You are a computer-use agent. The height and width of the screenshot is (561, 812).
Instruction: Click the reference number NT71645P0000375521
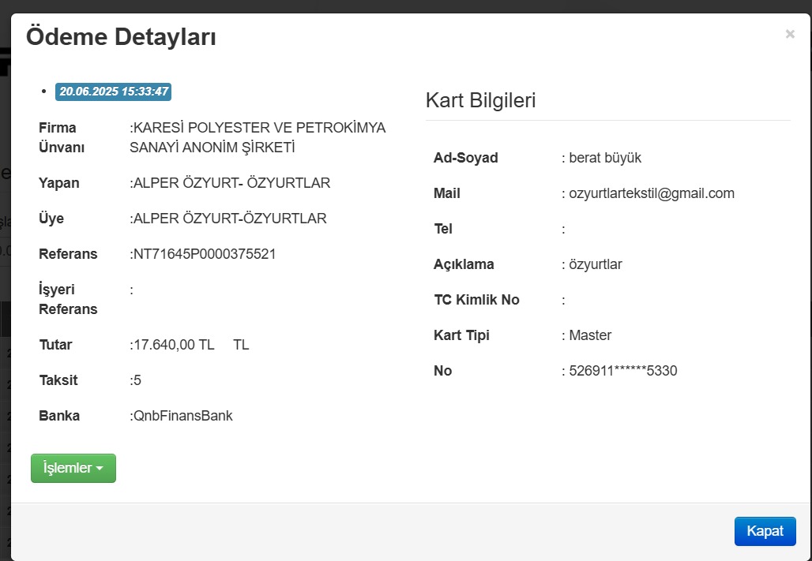coord(205,254)
